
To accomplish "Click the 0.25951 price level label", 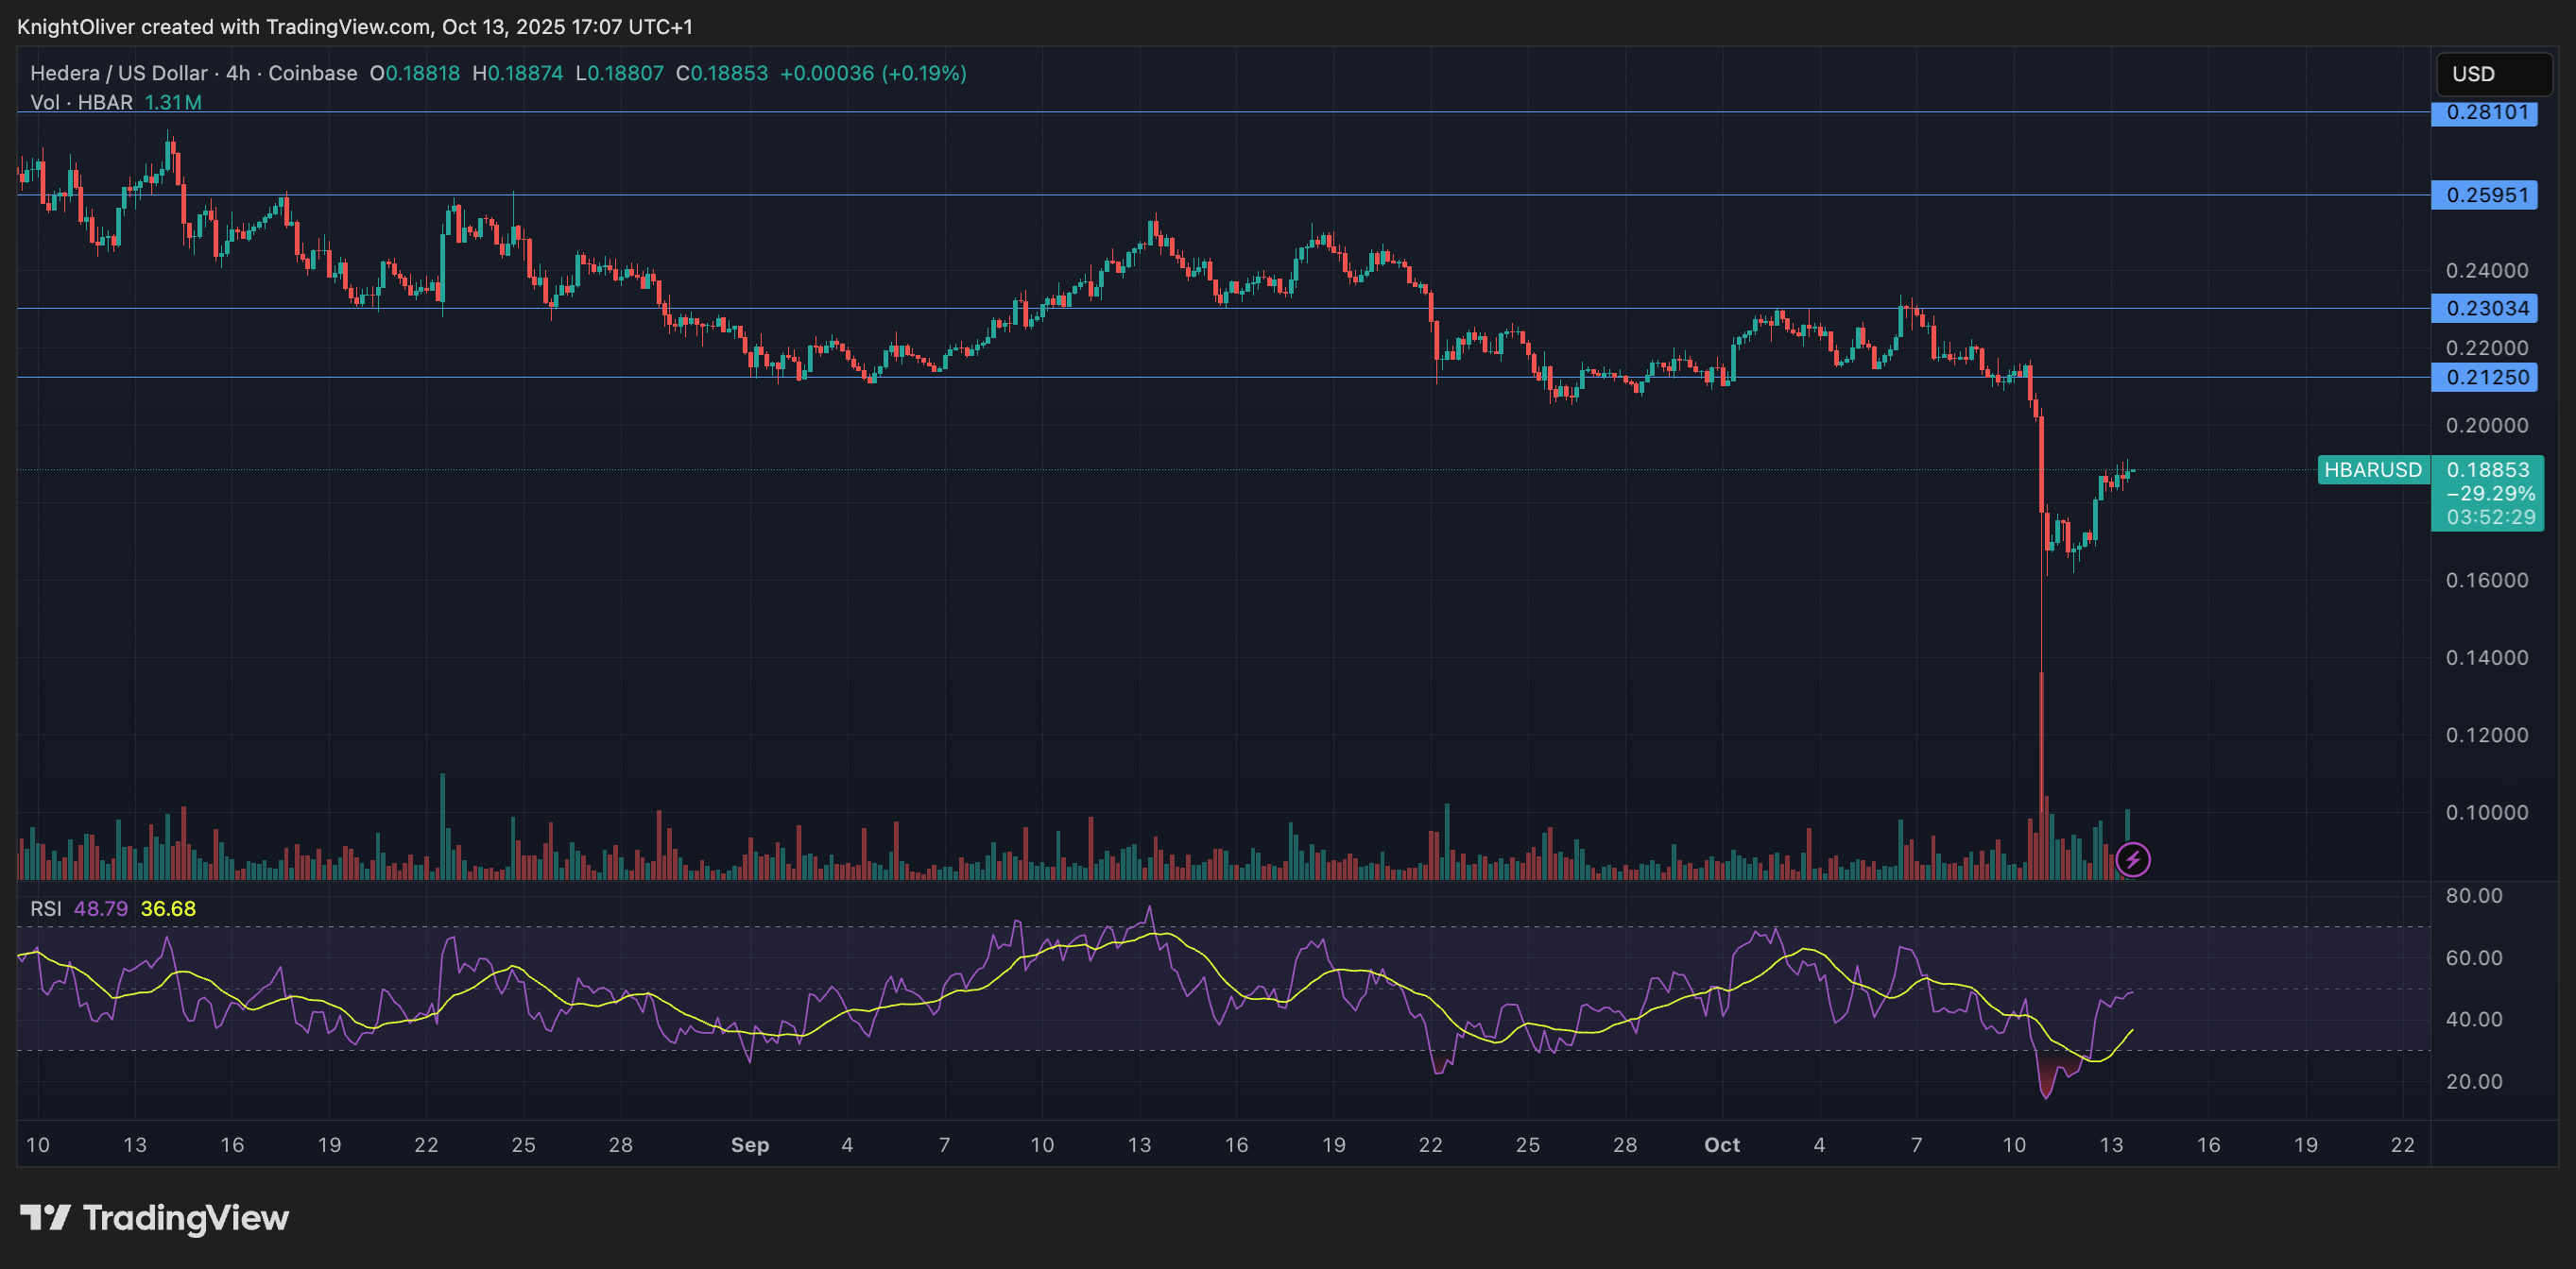I will click(2487, 195).
